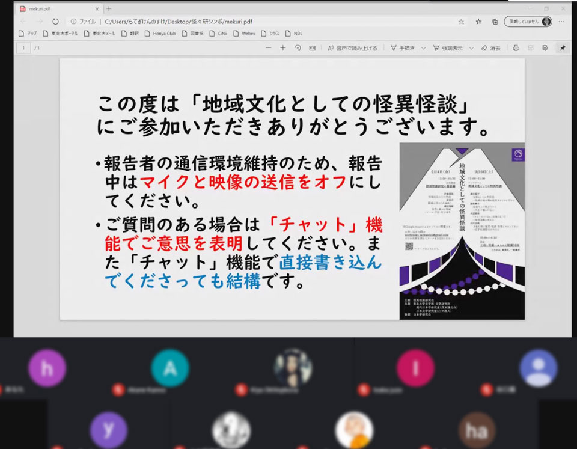Viewport: 577px width, 449px height.
Task: Rotate the PDF page
Action: pyautogui.click(x=298, y=48)
